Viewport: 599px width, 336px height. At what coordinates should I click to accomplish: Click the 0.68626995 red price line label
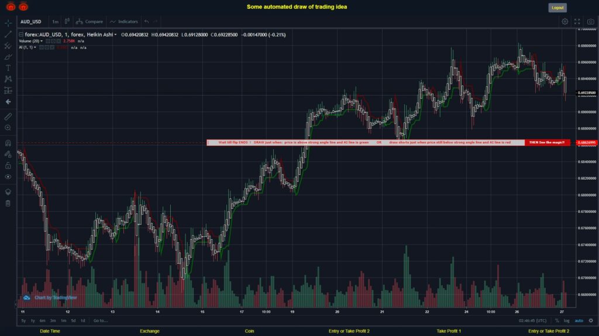pyautogui.click(x=587, y=143)
